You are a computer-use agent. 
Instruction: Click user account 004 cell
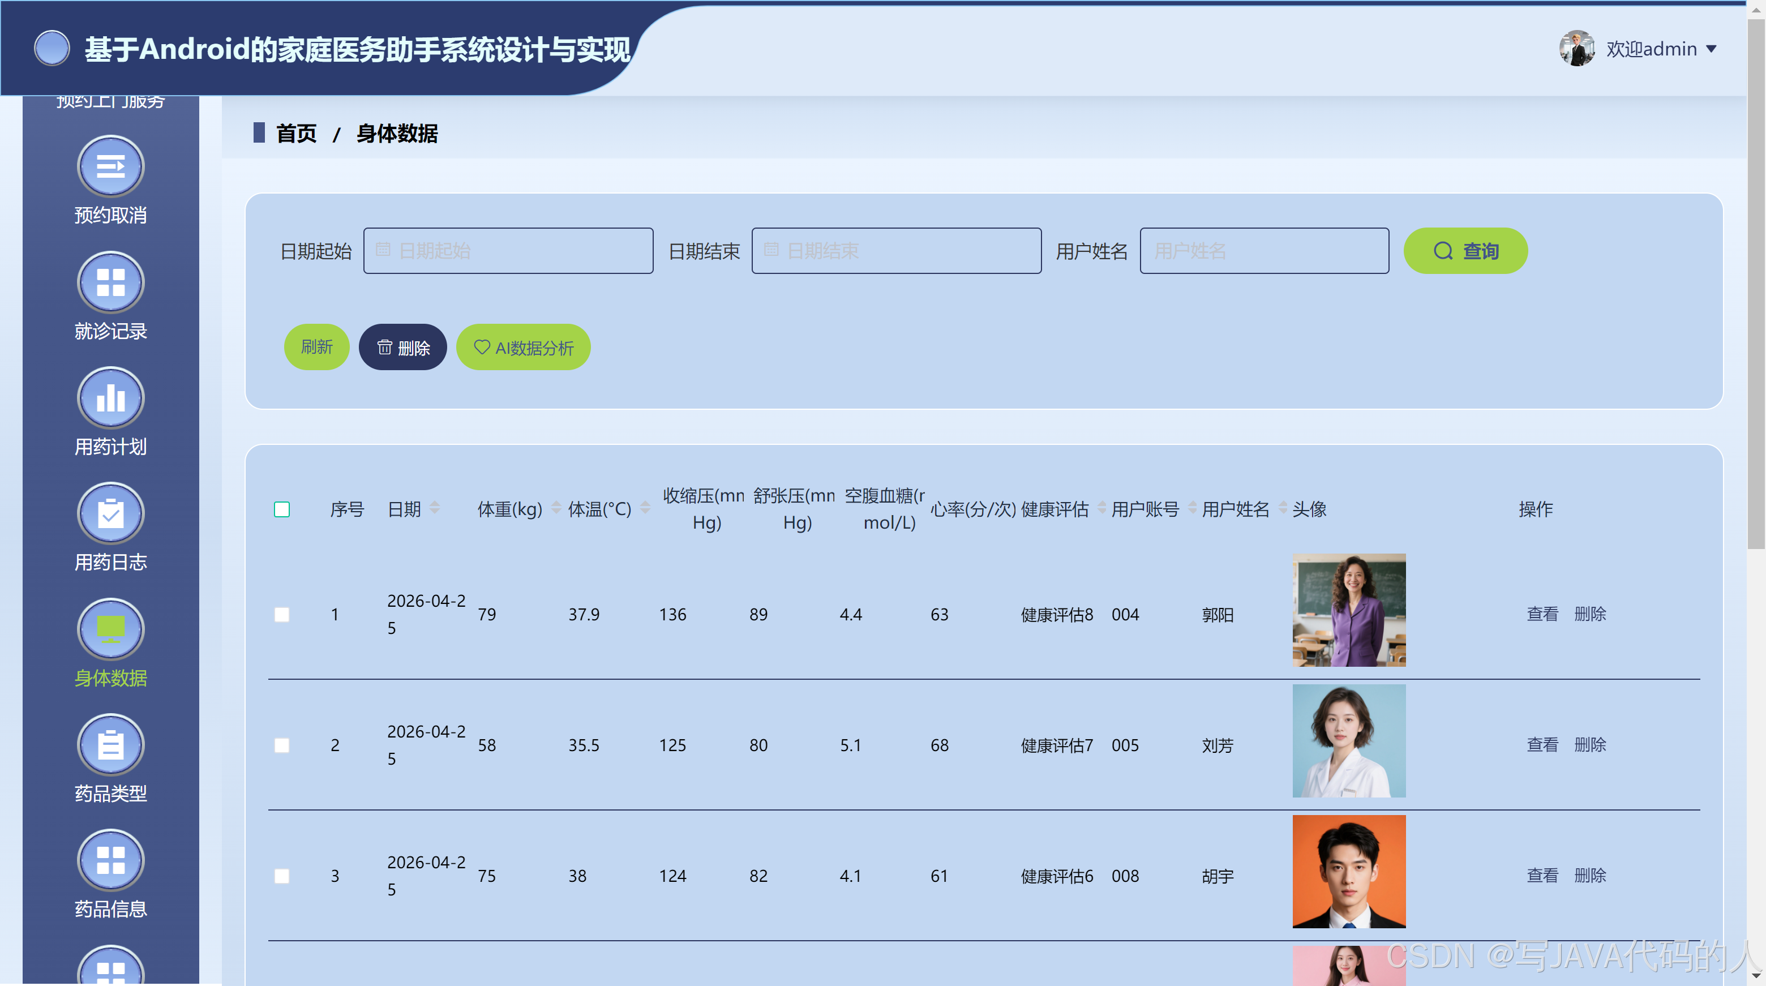pos(1125,615)
